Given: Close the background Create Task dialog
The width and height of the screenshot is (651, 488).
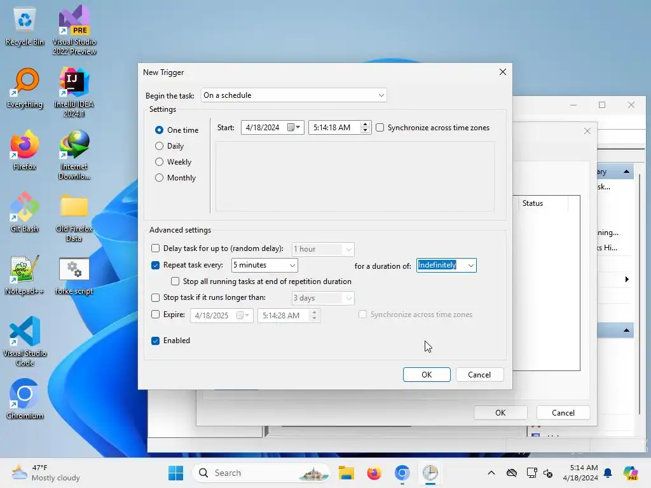Looking at the screenshot, I should (587, 131).
